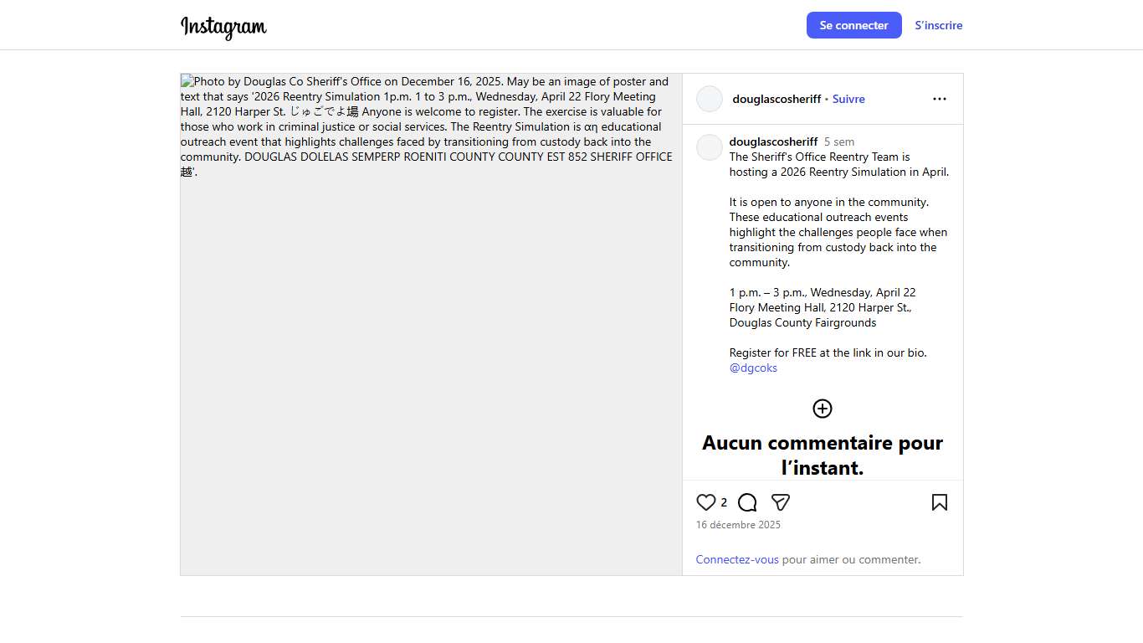This screenshot has width=1143, height=643.
Task: Click the like count number 2
Action: point(724,502)
